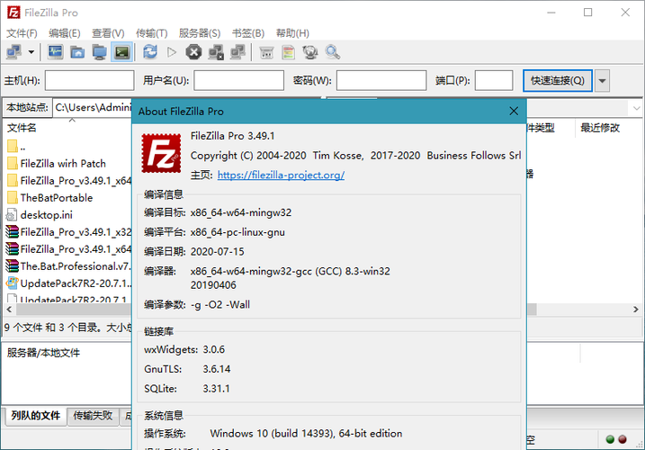Focus the 密码(W) password field
645x450 pixels.
[381, 80]
